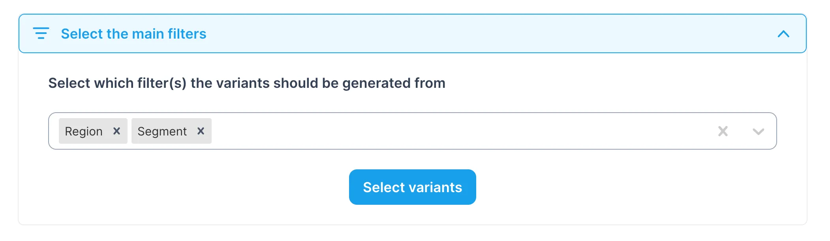Expand the multi-select options list chevron
This screenshot has height=241, width=830.
pyautogui.click(x=758, y=132)
